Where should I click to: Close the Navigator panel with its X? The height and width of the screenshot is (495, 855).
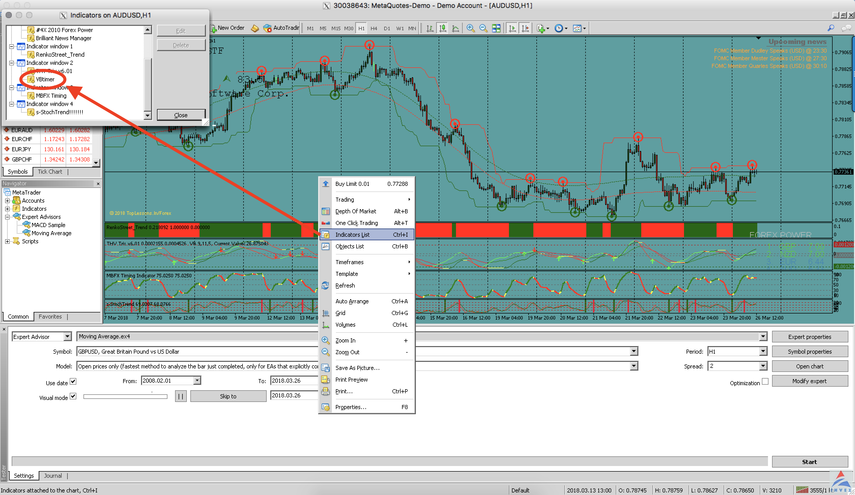coord(98,183)
